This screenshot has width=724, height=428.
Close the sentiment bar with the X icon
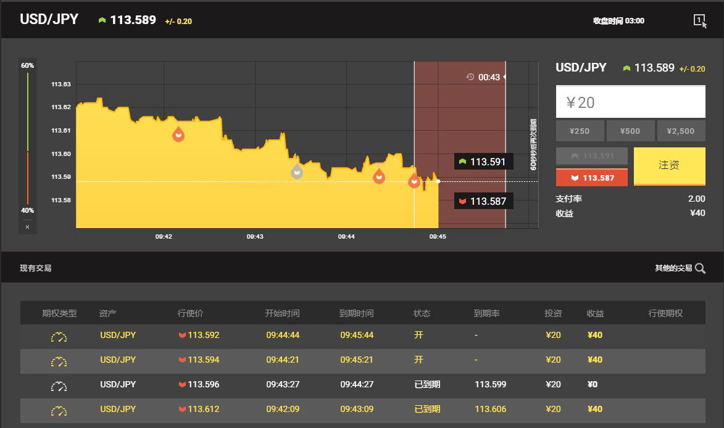point(28,227)
